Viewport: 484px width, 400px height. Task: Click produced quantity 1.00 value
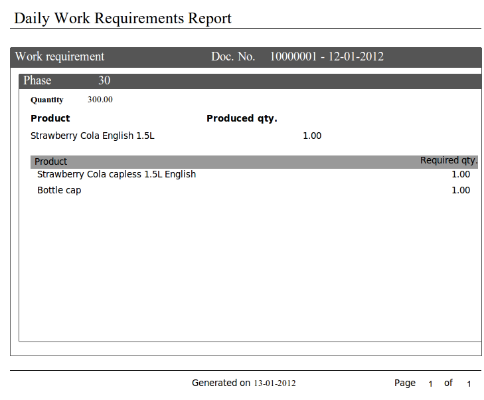pos(312,136)
